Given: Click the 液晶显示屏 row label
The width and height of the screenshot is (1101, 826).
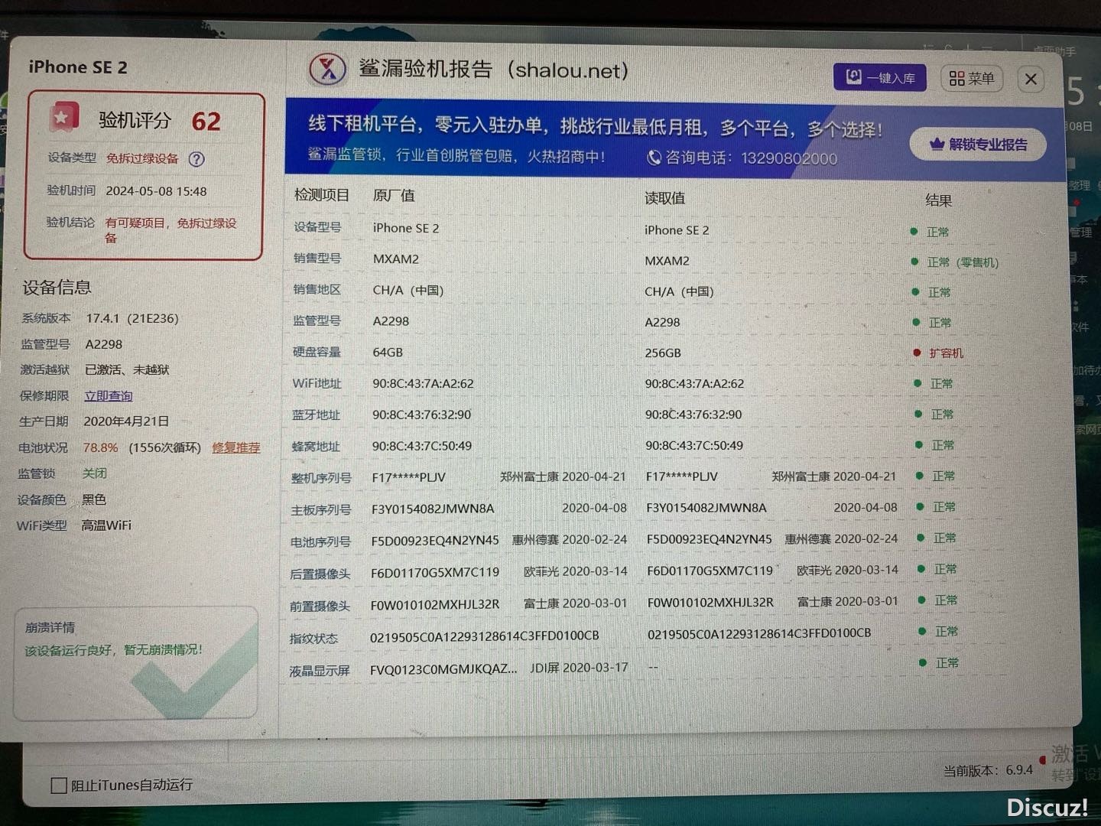Looking at the screenshot, I should point(320,671).
